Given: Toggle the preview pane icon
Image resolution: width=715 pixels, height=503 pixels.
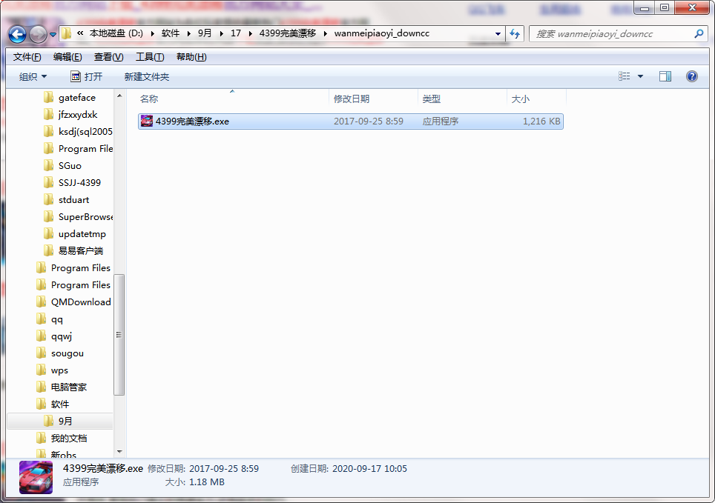Looking at the screenshot, I should (x=665, y=76).
